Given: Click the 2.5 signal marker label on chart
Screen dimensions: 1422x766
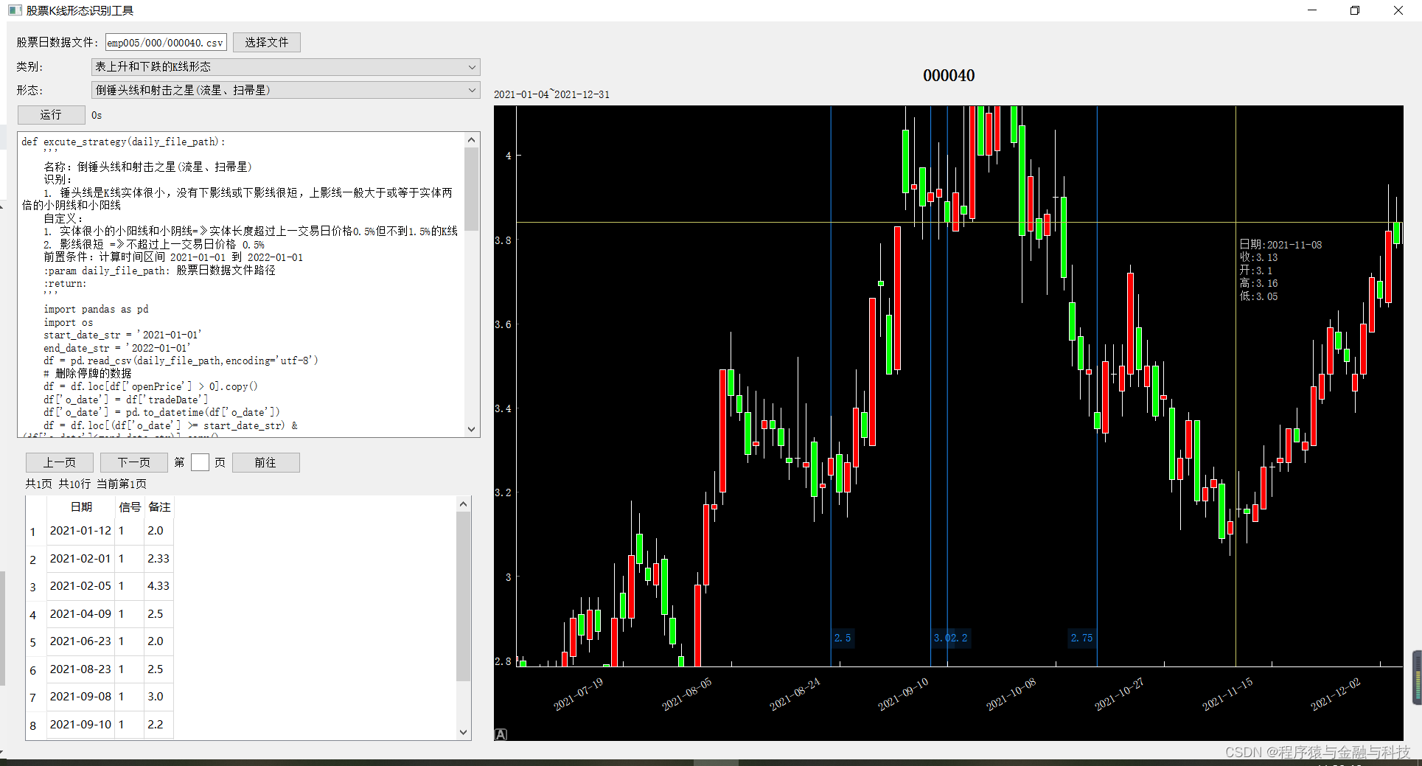Looking at the screenshot, I should (x=843, y=638).
